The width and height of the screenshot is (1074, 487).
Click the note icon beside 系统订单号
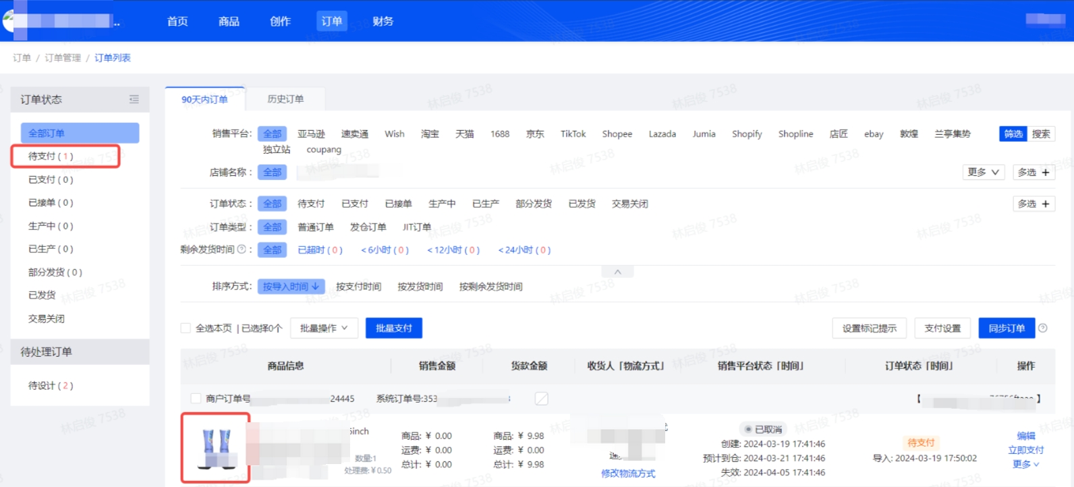tap(541, 399)
